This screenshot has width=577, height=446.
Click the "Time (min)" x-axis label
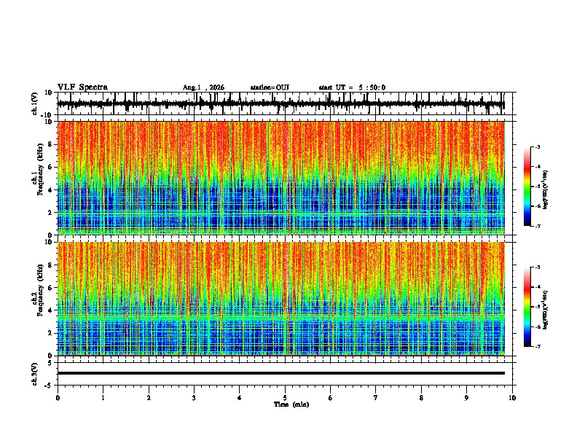click(x=291, y=404)
